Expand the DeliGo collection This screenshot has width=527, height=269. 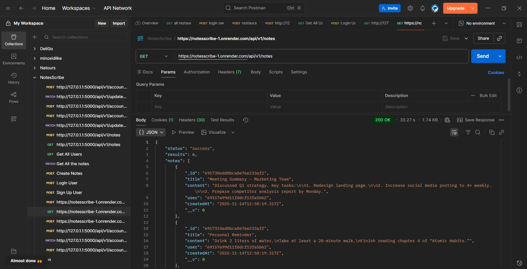tap(35, 49)
